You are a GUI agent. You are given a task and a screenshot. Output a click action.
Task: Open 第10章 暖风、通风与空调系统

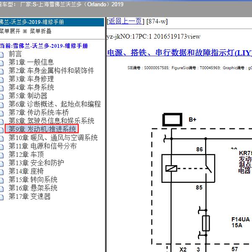point(53,138)
